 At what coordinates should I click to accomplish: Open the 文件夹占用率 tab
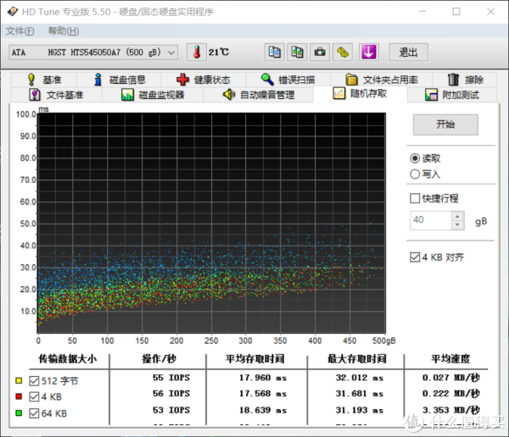click(382, 80)
